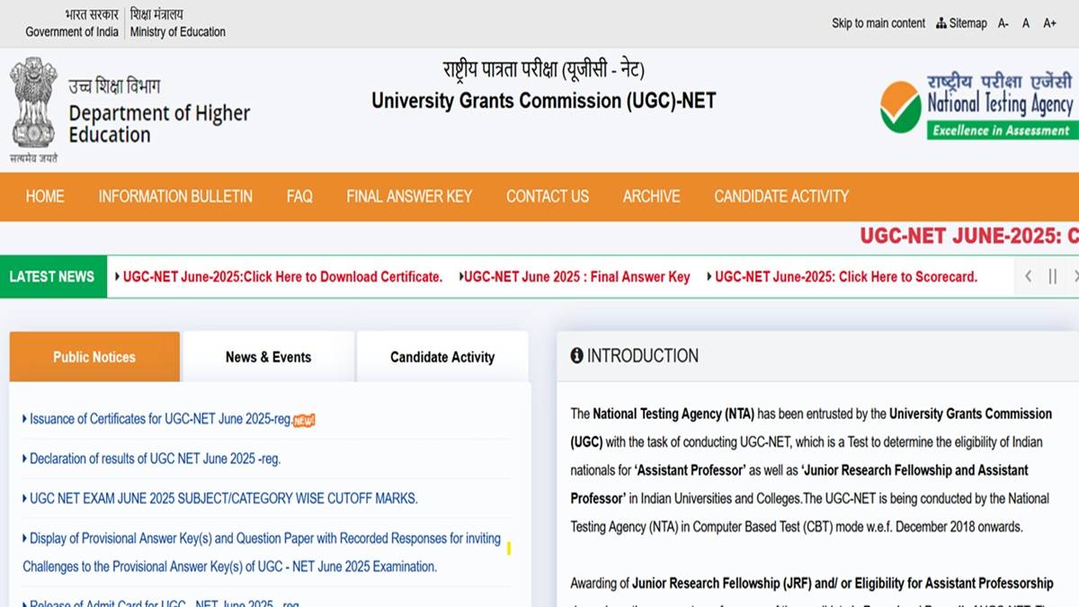Reset font size with A button
The width and height of the screenshot is (1079, 607).
point(1026,23)
